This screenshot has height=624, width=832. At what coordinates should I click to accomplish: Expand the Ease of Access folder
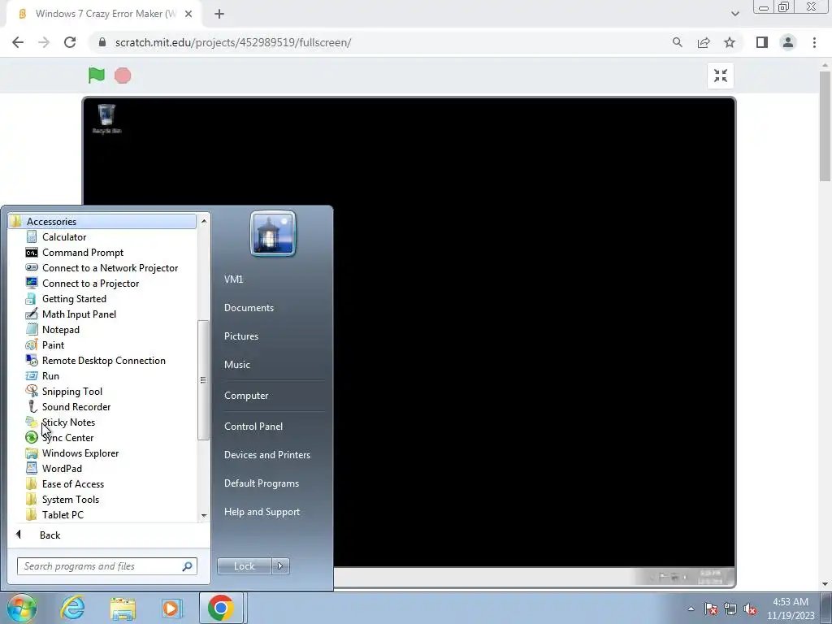pos(72,484)
